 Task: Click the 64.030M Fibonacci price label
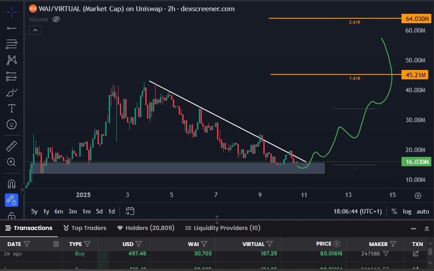pos(416,19)
